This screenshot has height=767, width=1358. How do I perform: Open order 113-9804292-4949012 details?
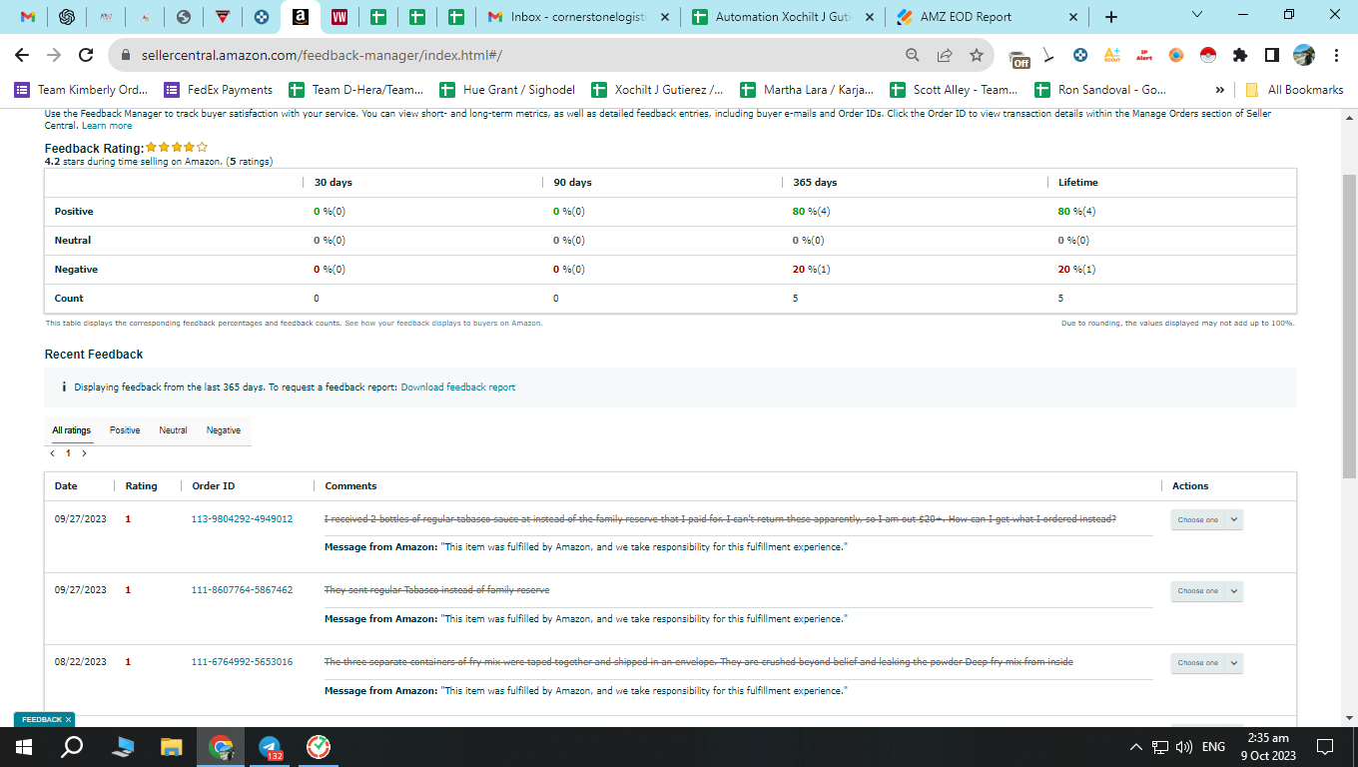pyautogui.click(x=242, y=519)
